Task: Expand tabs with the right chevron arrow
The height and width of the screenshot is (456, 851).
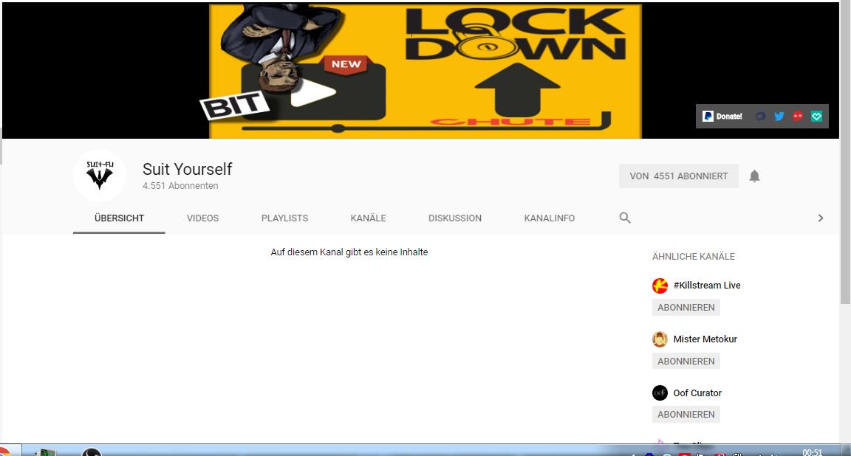Action: [x=821, y=218]
